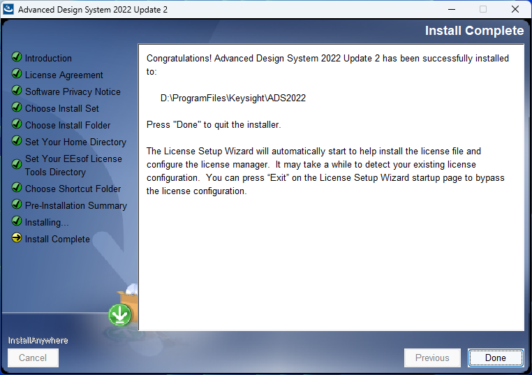Click the ADS app icon in title bar
The height and width of the screenshot is (375, 532).
[8, 9]
